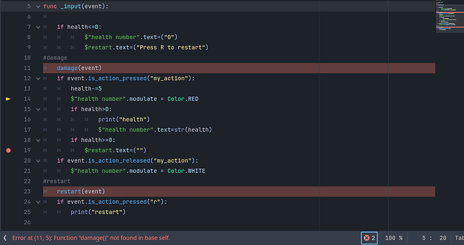Click "if health<=0:" on line 7
Screen dimensions: 464x245
pos(79,27)
